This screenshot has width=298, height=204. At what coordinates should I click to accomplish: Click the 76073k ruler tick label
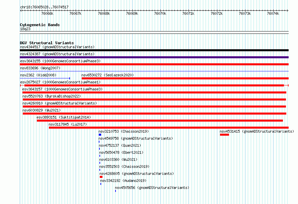245,13
